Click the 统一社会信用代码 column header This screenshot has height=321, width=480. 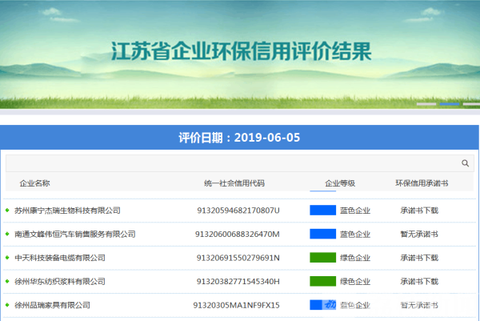(x=234, y=183)
